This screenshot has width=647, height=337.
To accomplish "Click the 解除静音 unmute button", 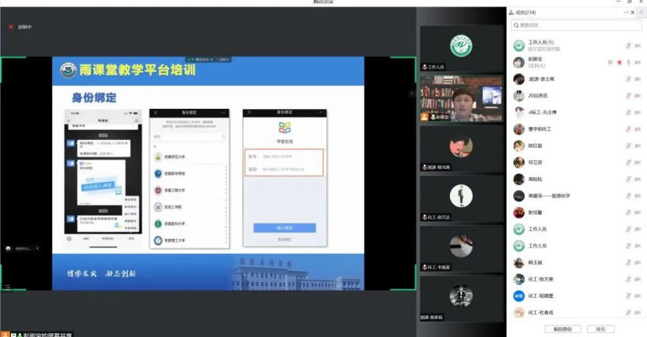I will [x=562, y=328].
